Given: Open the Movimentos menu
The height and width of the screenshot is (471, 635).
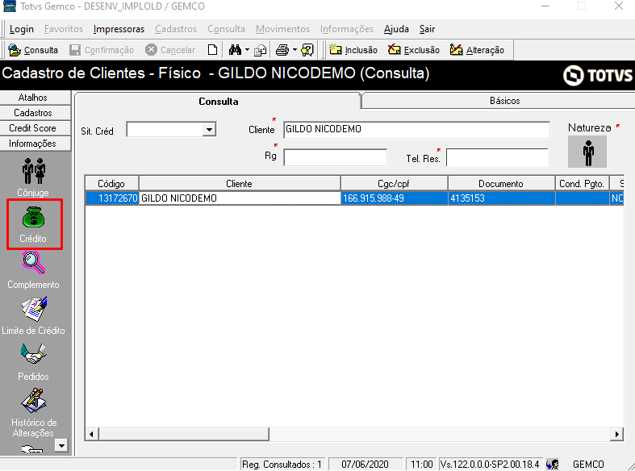Looking at the screenshot, I should (x=282, y=29).
